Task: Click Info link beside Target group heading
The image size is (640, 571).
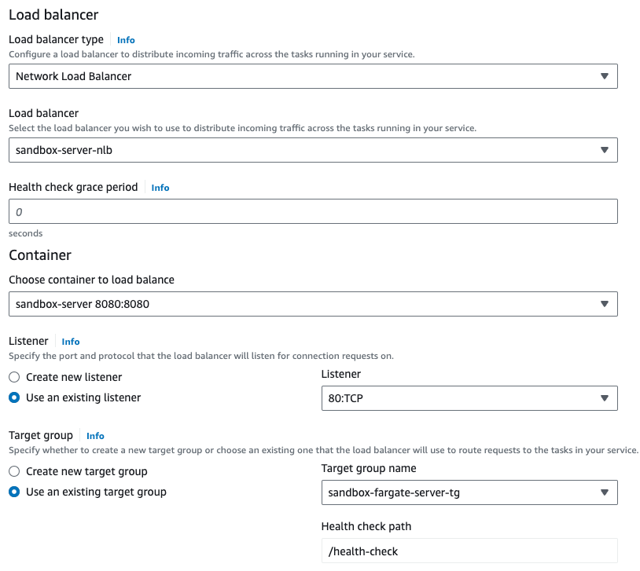Action: pos(95,436)
